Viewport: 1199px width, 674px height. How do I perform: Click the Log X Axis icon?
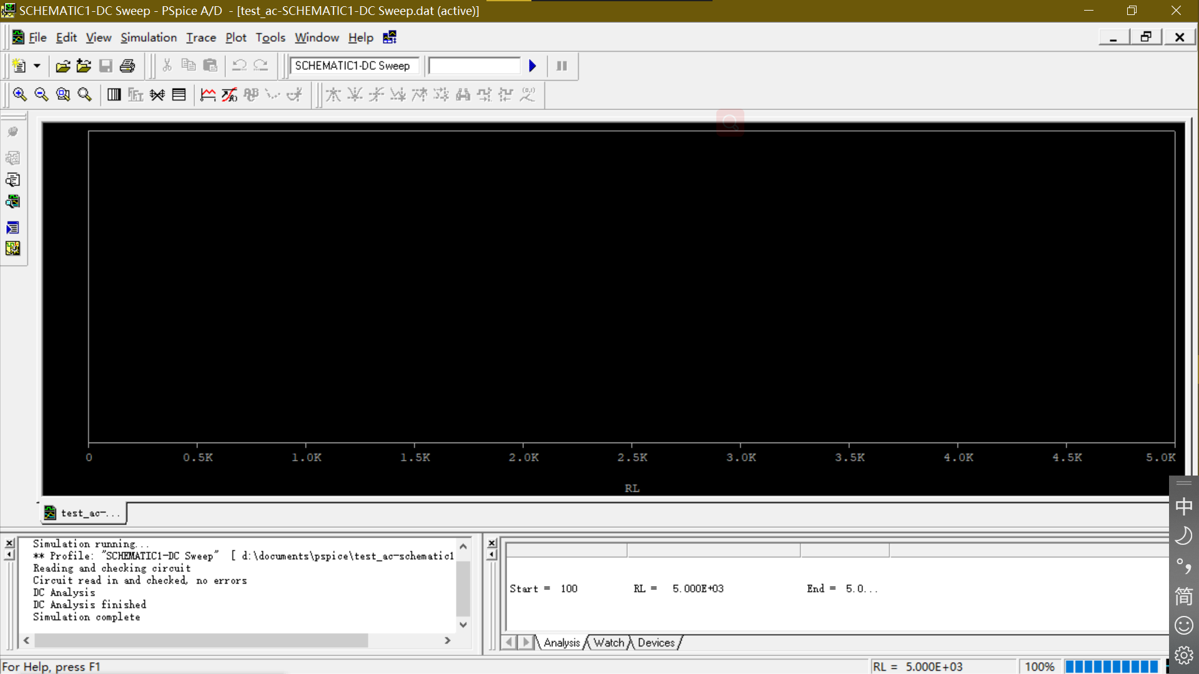click(x=114, y=94)
